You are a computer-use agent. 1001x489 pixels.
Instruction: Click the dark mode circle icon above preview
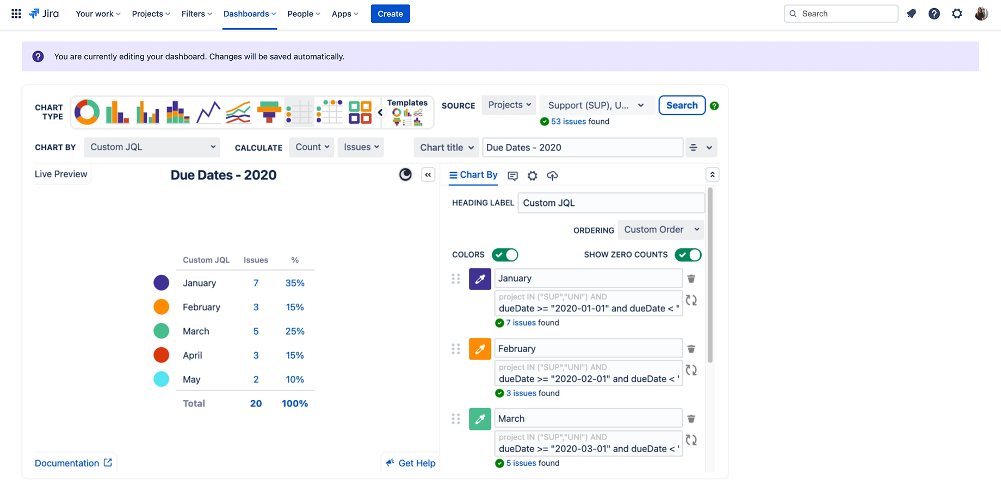pyautogui.click(x=405, y=174)
